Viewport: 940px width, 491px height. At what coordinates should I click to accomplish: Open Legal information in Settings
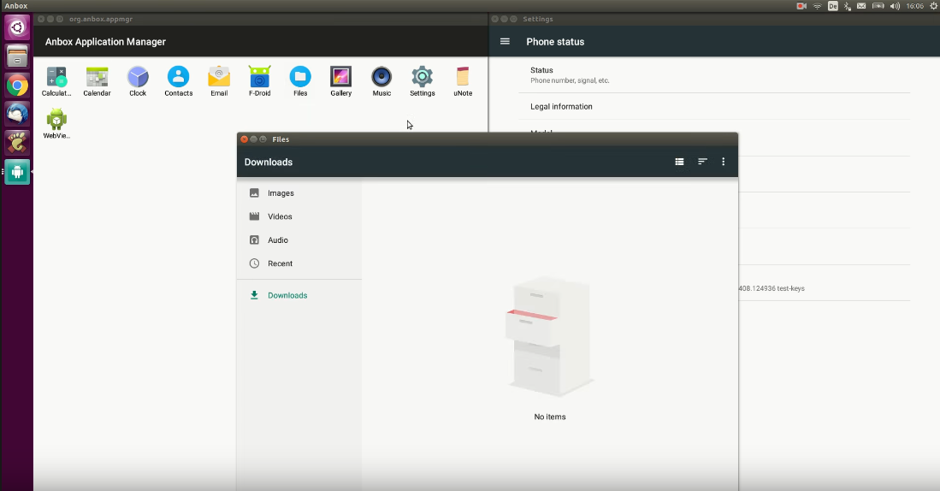[561, 107]
